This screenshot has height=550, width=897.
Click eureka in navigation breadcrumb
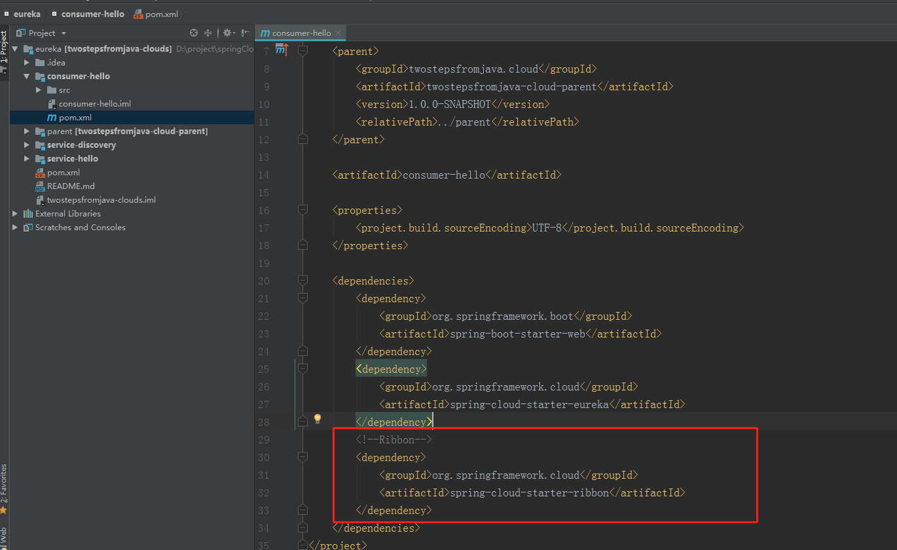(23, 14)
